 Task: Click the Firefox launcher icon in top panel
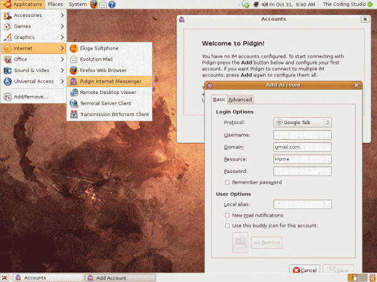point(94,4)
